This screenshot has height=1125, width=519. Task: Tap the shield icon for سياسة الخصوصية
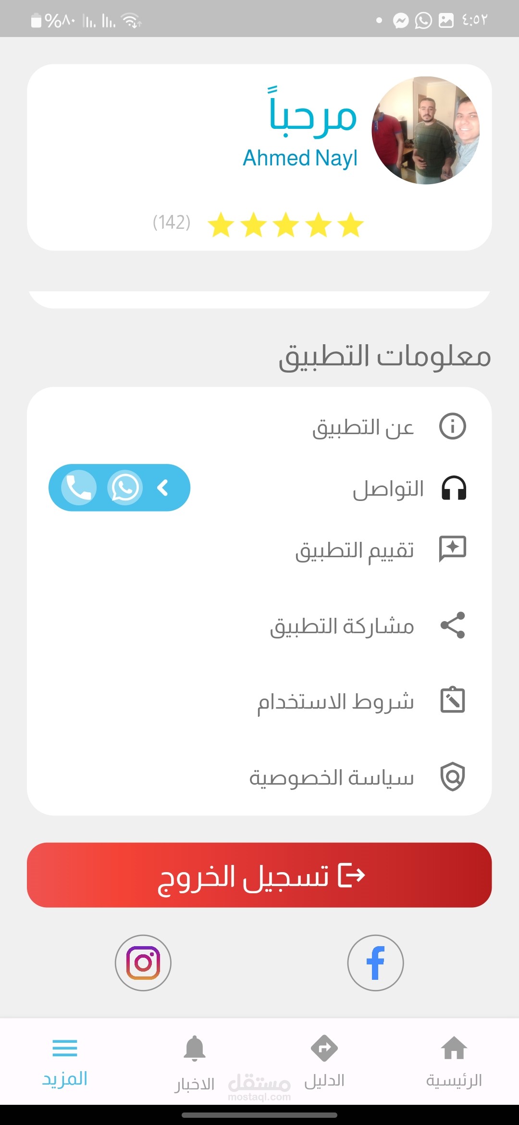pyautogui.click(x=453, y=776)
